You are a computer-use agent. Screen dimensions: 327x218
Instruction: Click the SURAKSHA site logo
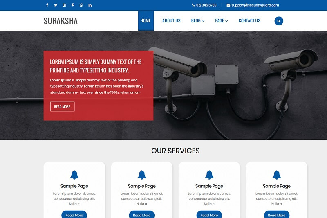click(x=60, y=21)
